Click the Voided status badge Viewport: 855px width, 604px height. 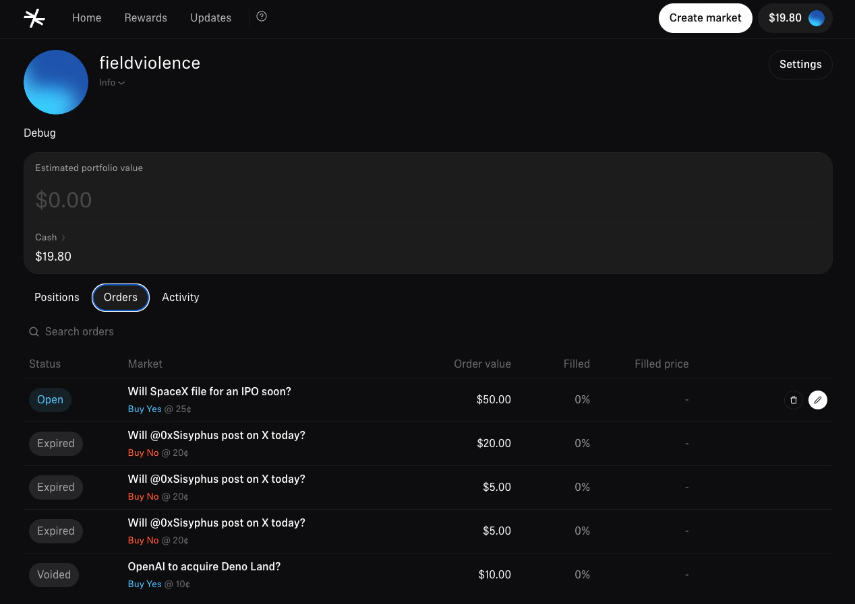54,575
